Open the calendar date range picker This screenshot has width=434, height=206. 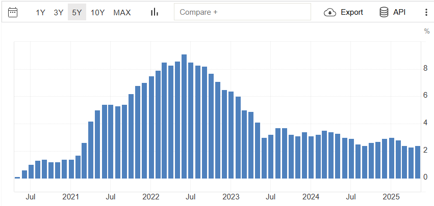click(x=13, y=12)
